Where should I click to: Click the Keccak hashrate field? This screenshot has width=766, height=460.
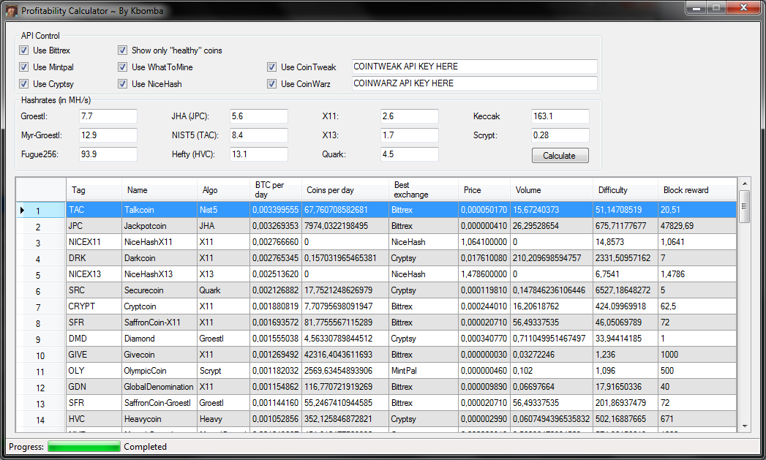(x=560, y=116)
